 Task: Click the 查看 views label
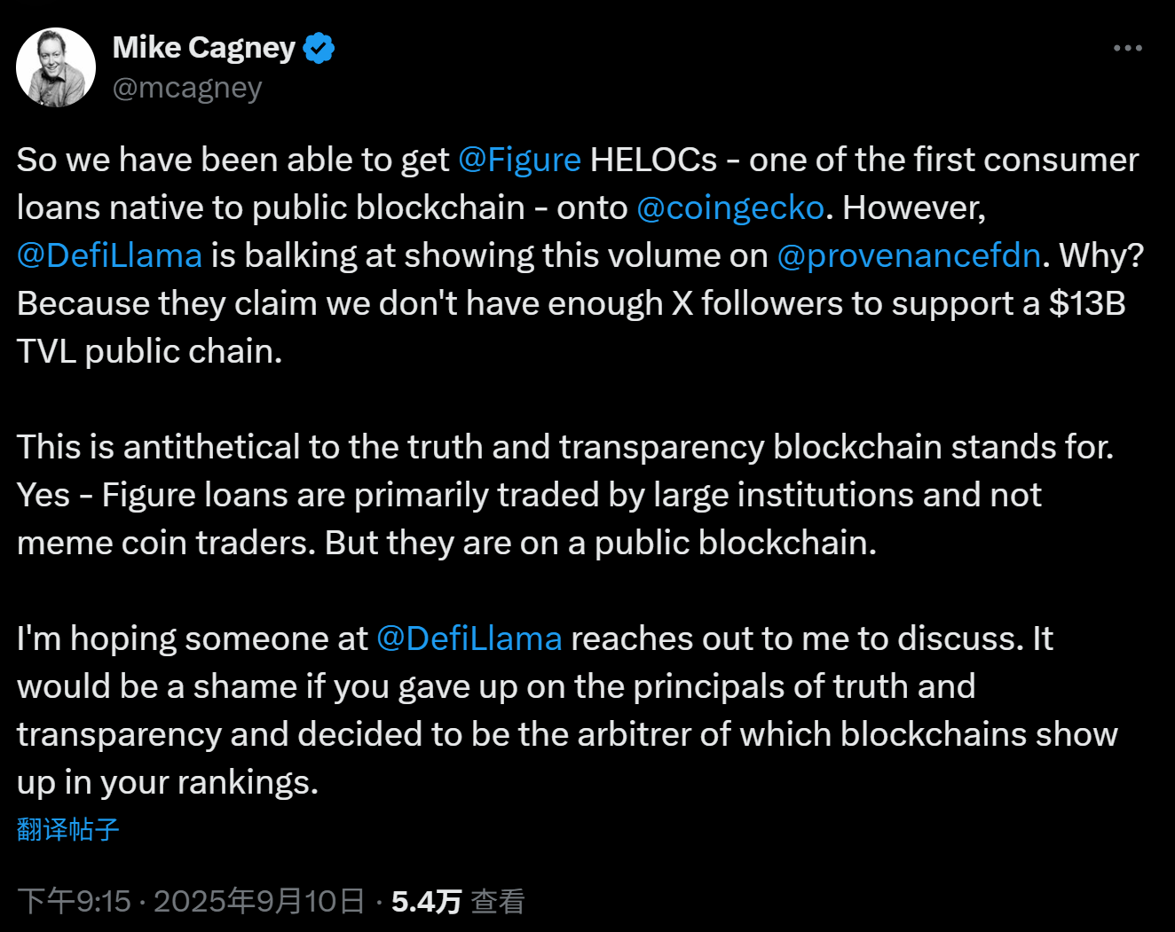pos(498,902)
